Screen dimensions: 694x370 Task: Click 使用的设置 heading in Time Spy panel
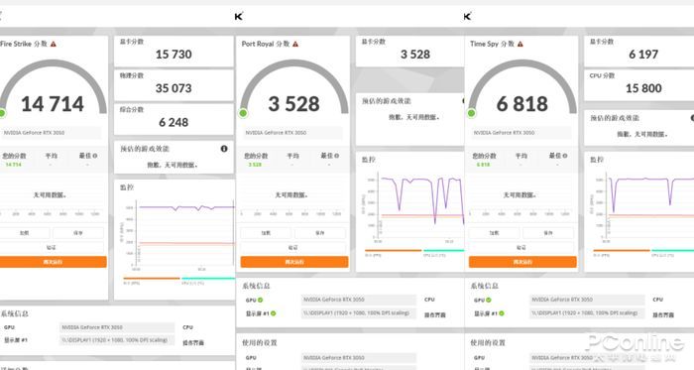coord(488,342)
